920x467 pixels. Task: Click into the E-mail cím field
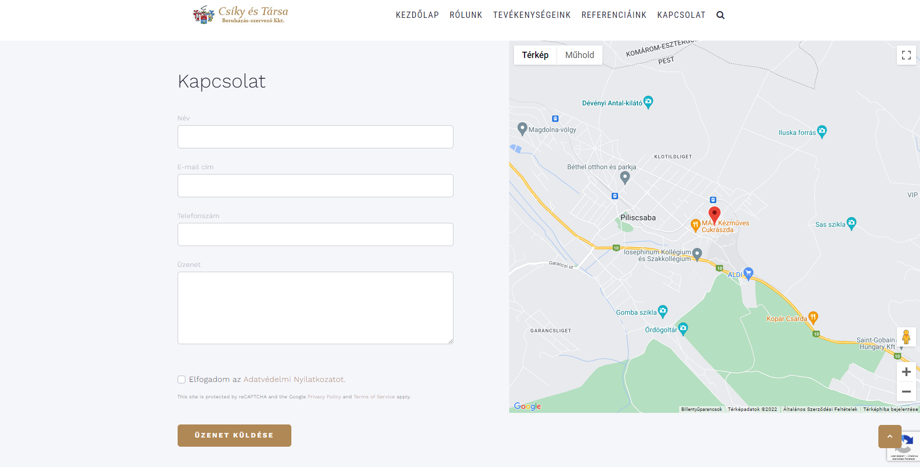[x=315, y=186]
